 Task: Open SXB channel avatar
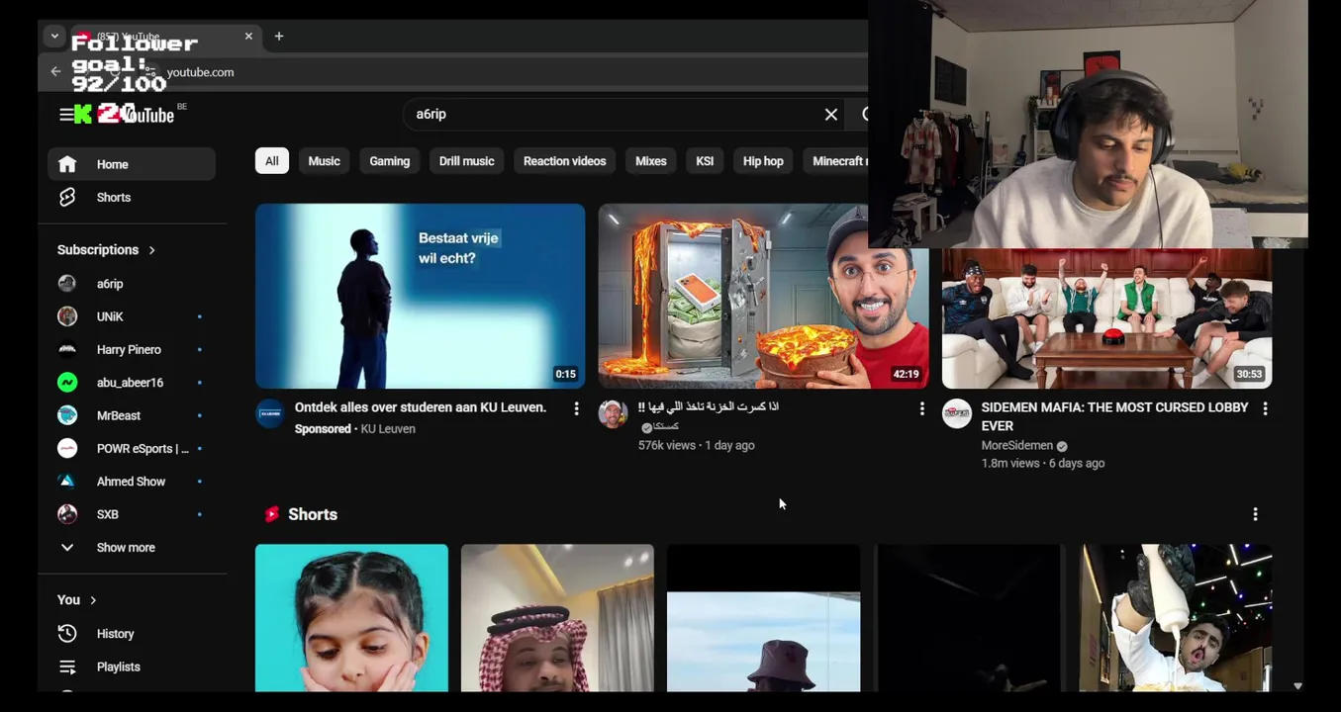(x=67, y=514)
